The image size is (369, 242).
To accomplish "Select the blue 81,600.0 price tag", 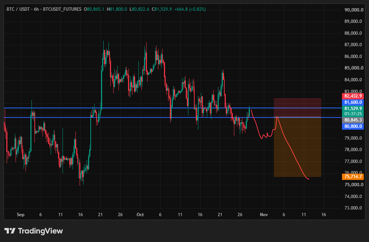I will pos(353,102).
